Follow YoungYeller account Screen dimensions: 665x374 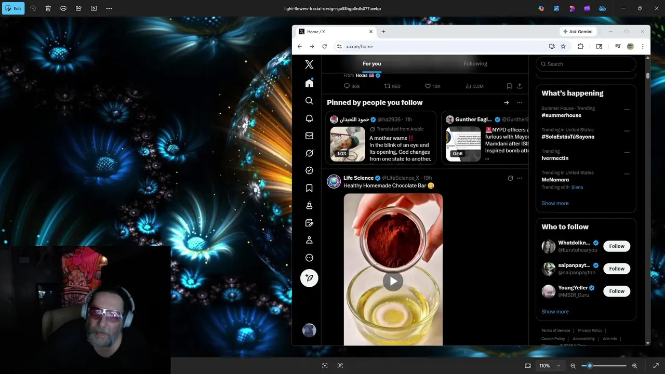click(617, 291)
